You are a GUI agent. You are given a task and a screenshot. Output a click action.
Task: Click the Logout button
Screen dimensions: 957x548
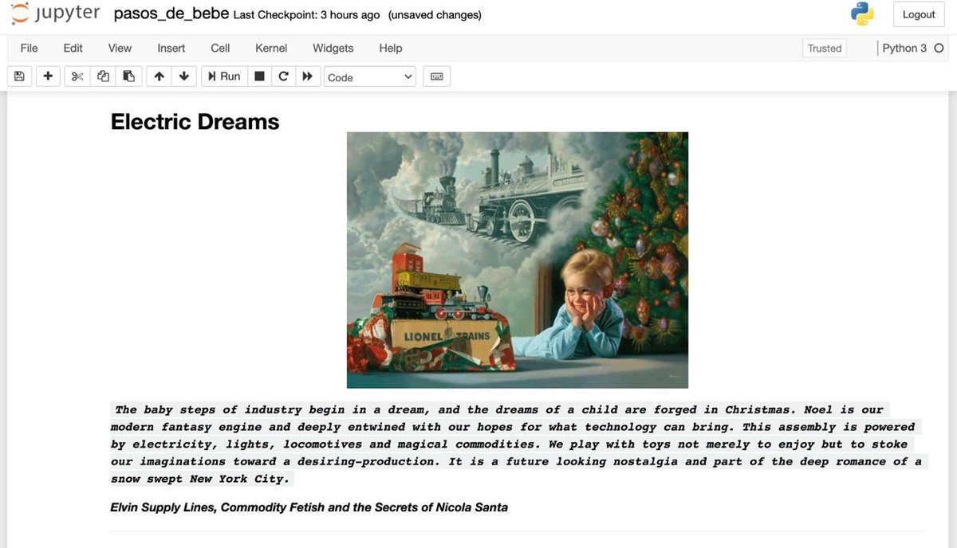[x=919, y=14]
